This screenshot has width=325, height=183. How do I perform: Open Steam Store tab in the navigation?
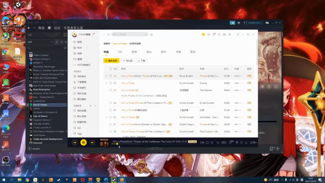[x=41, y=28]
